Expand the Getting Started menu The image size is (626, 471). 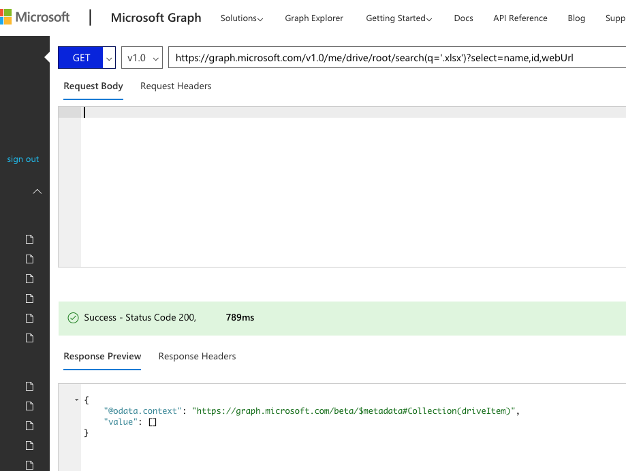[x=398, y=18]
